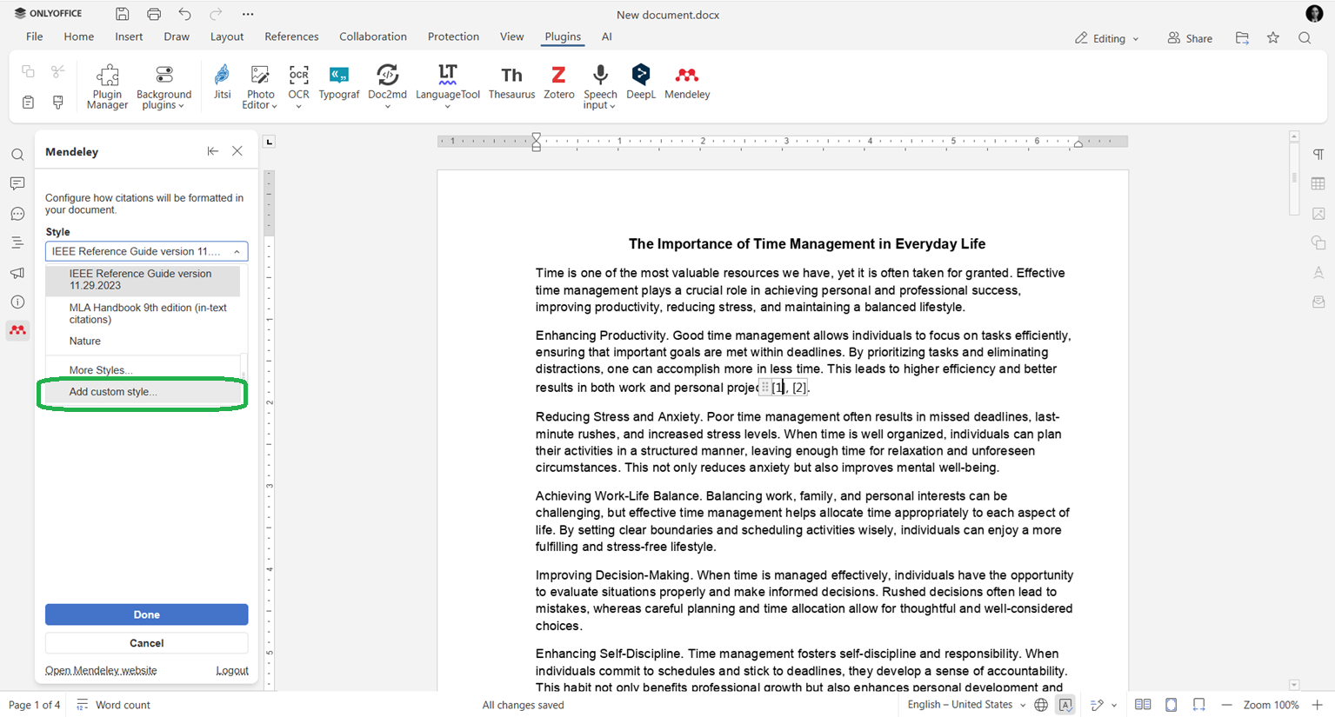Viewport: 1335px width, 717px height.
Task: Open Word count from status bar
Action: (x=113, y=705)
